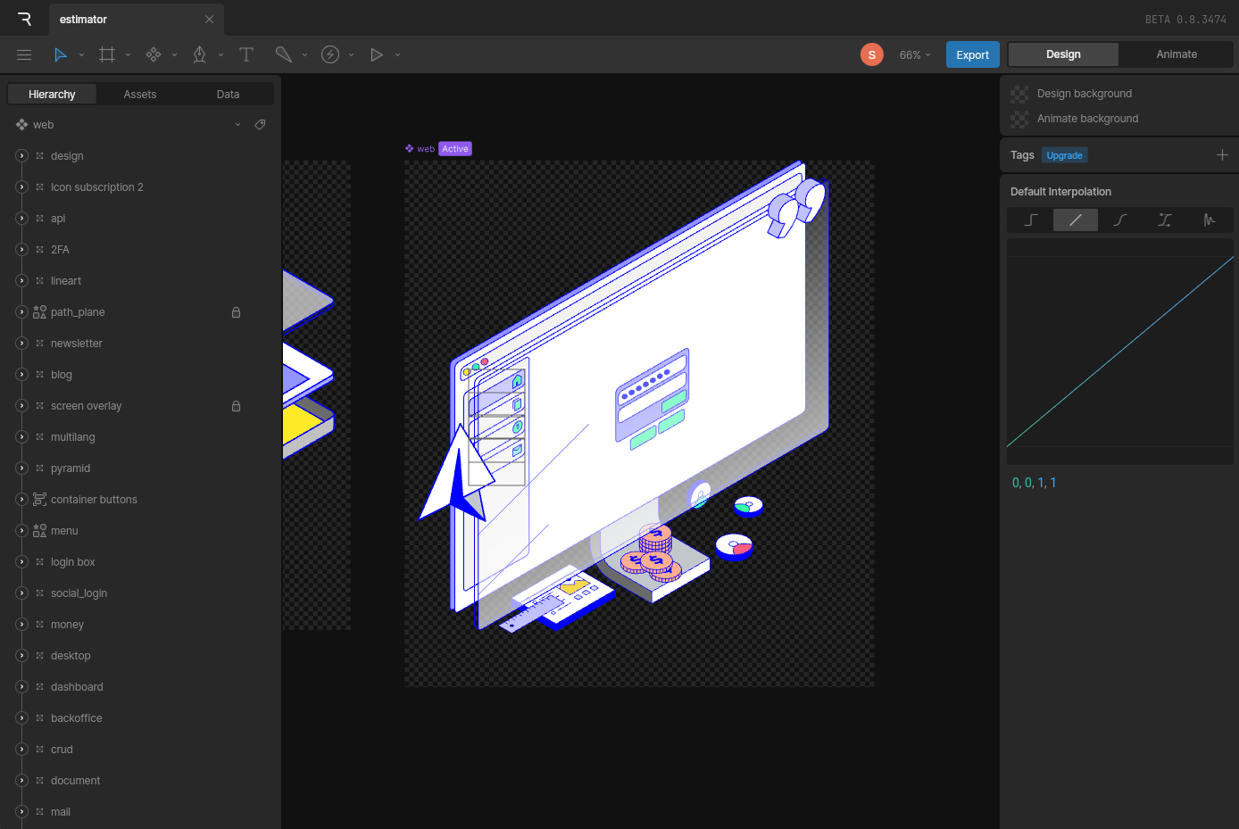
Task: Select the Pen tool
Action: (x=199, y=54)
